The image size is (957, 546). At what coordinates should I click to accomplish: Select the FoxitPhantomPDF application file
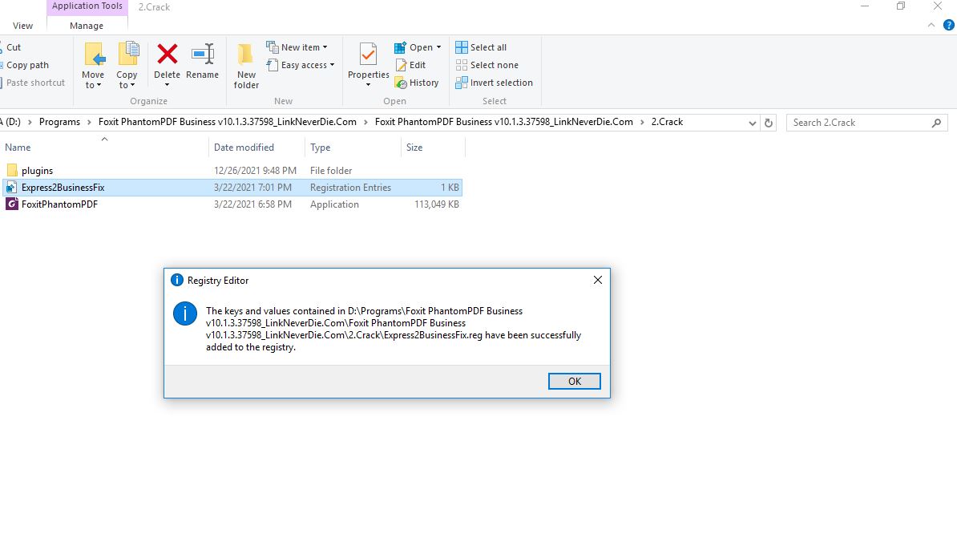[x=59, y=204]
